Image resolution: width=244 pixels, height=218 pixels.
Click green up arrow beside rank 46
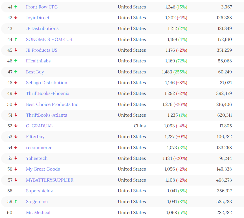[x=16, y=61]
